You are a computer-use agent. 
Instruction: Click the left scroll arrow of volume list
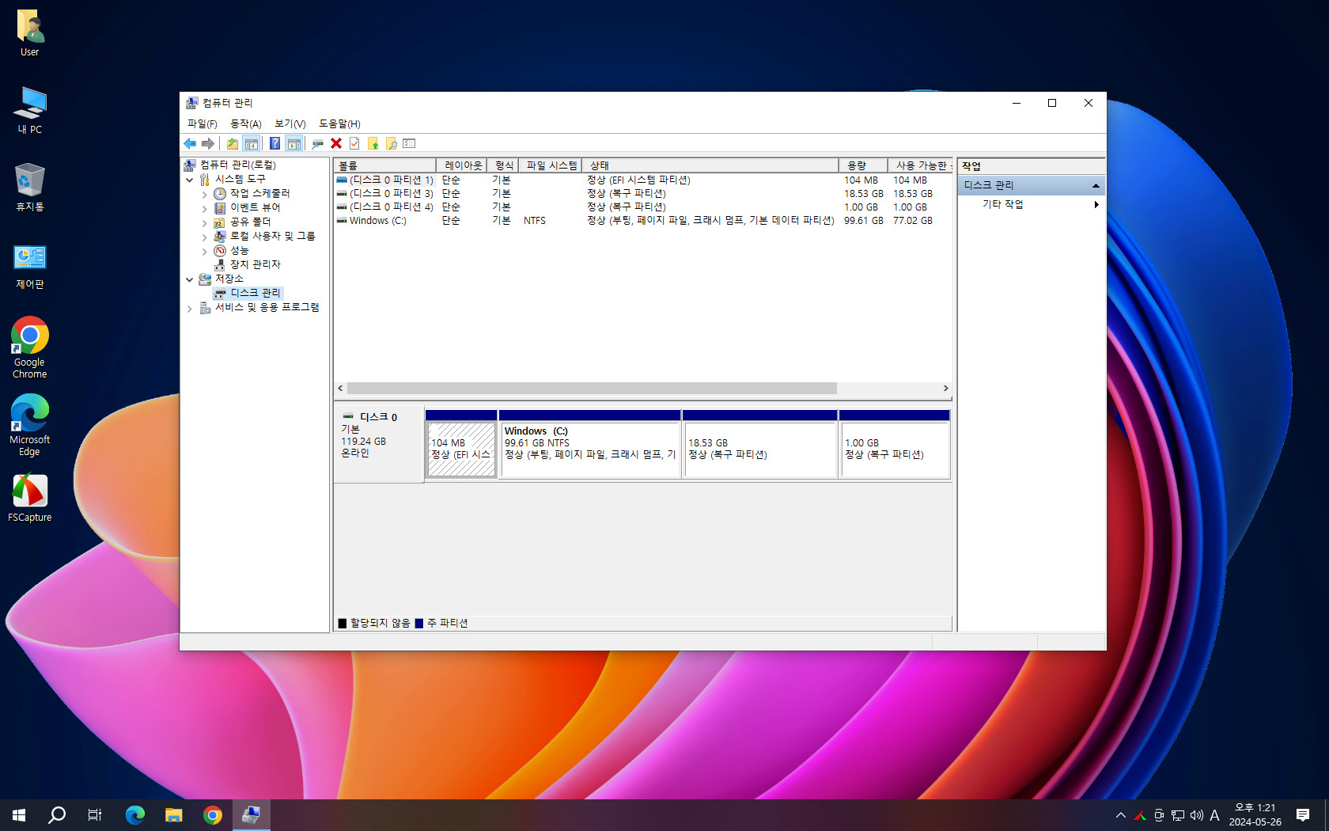tap(340, 389)
